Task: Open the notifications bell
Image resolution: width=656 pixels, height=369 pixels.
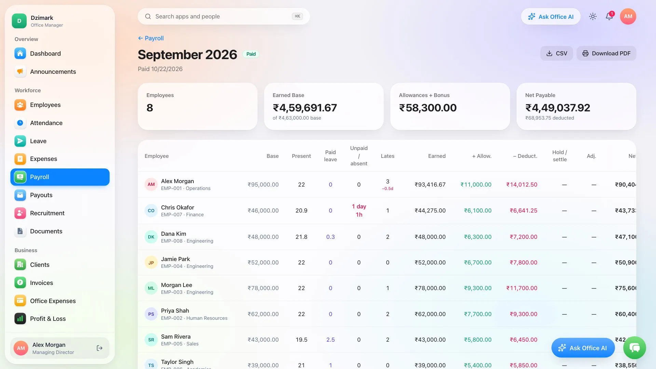Action: pos(609,16)
